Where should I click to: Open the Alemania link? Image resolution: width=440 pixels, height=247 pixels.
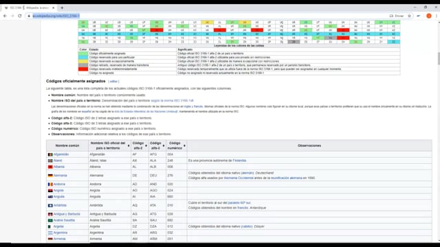[x=60, y=176]
